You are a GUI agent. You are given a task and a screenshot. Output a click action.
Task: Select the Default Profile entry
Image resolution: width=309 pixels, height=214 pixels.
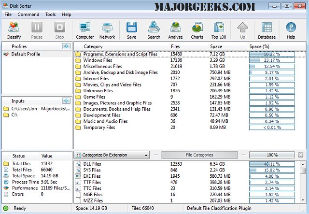[x=37, y=54]
